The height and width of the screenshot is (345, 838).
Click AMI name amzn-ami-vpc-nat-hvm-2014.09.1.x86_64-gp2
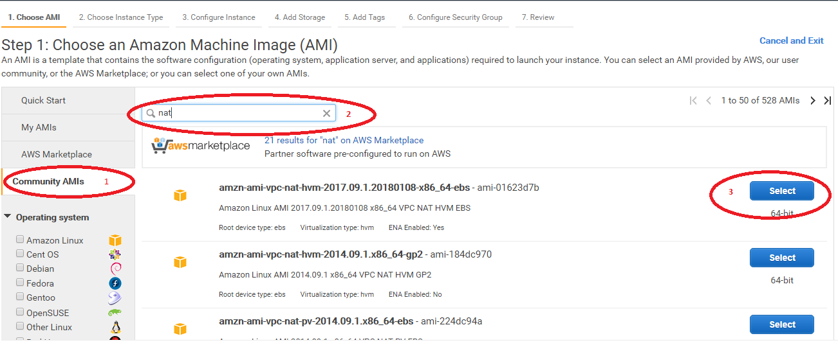coord(321,254)
